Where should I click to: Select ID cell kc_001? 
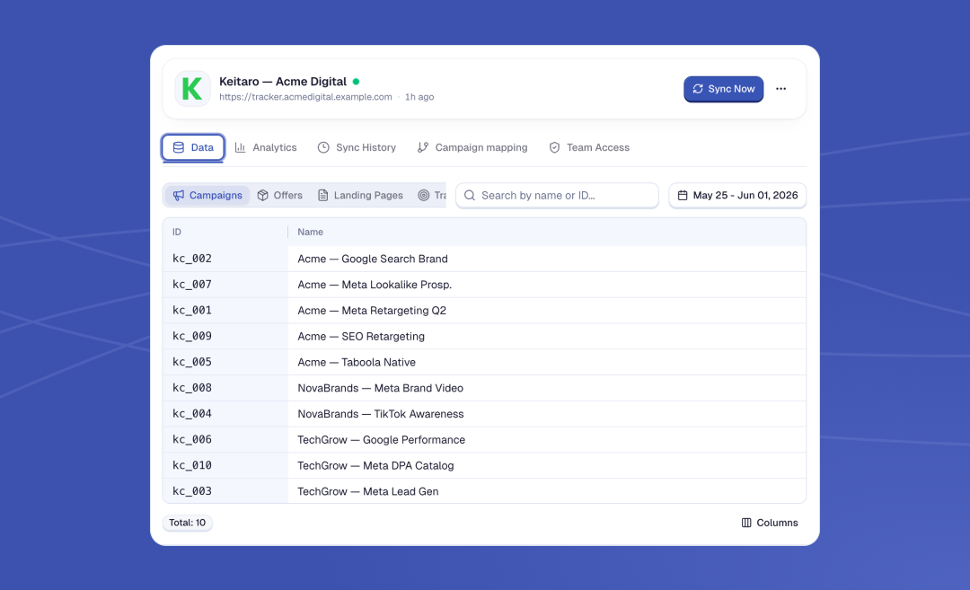click(192, 311)
